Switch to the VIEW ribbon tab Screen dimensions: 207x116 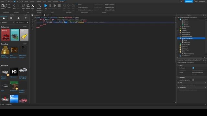click(x=49, y=1)
